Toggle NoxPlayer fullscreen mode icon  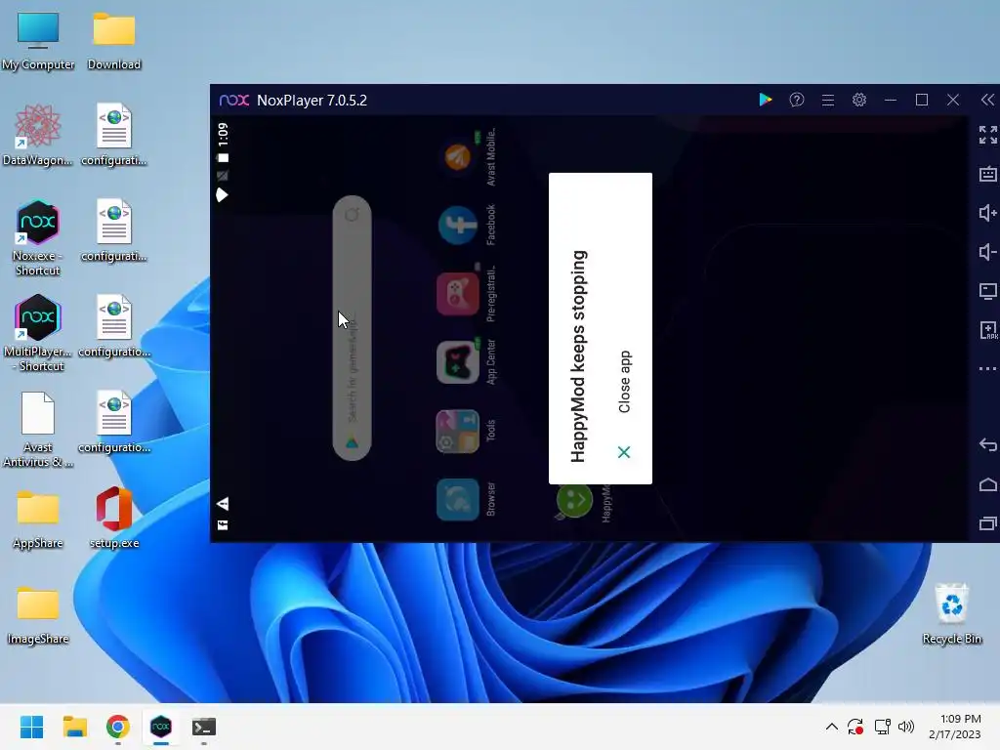click(988, 135)
